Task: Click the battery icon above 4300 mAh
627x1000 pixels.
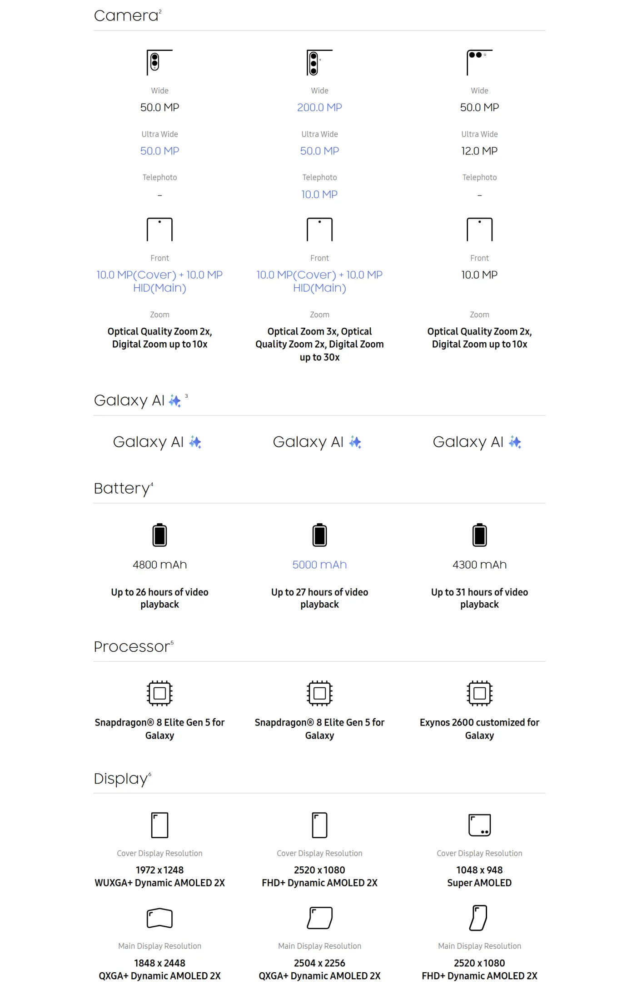Action: click(x=479, y=535)
